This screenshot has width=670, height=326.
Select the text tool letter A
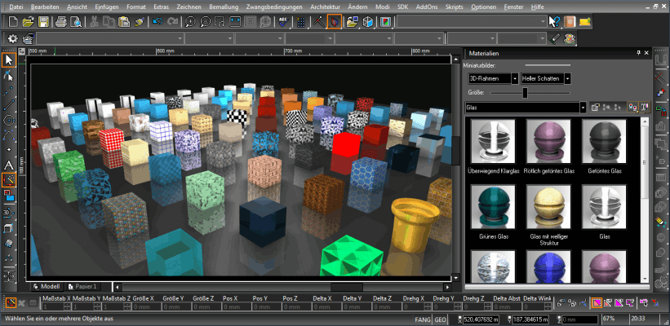point(8,165)
